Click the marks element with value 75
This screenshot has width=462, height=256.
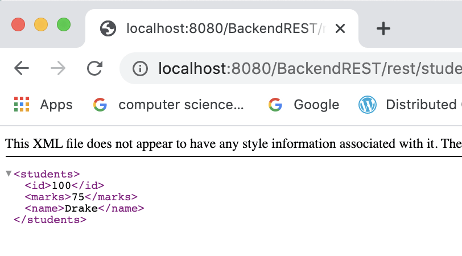pyautogui.click(x=81, y=197)
